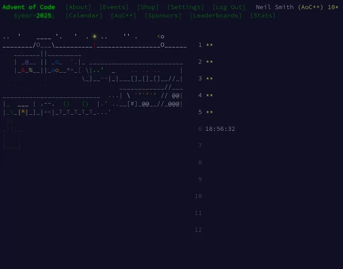Click the two gold stars beside Day 1

209,45
